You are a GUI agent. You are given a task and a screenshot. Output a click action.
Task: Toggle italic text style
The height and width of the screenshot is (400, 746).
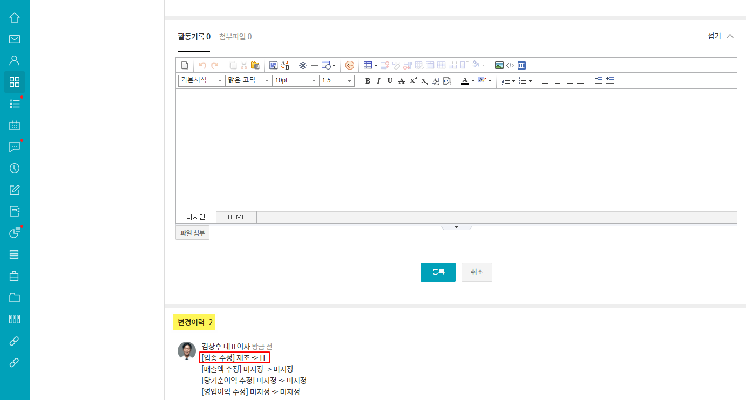[378, 81]
